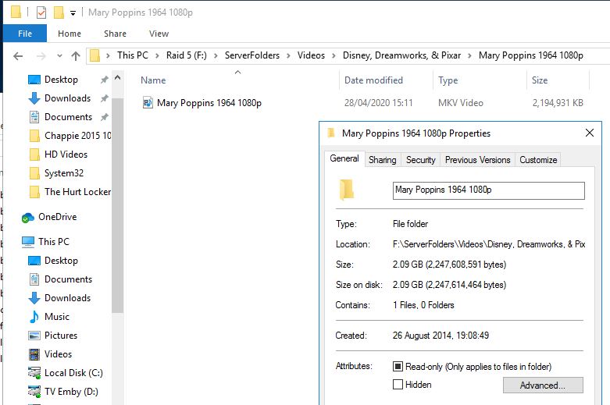
Task: Switch to Sharing tab in Properties
Action: pyautogui.click(x=383, y=160)
